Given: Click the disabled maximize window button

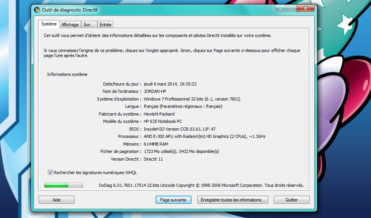Looking at the screenshot, I should [x=291, y=8].
